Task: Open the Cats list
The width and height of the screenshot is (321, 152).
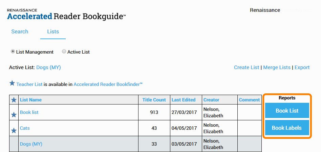Action: pyautogui.click(x=25, y=128)
